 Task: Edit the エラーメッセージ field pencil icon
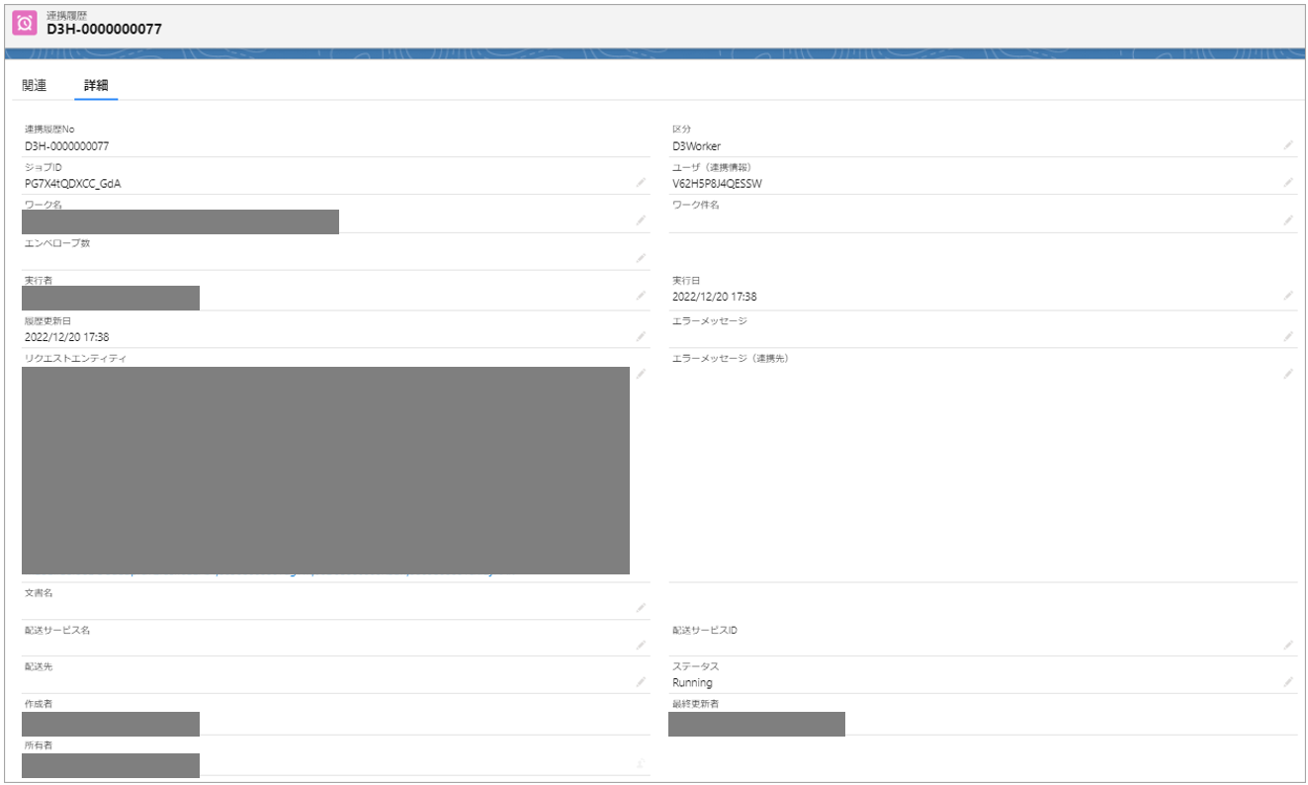tap(1288, 336)
